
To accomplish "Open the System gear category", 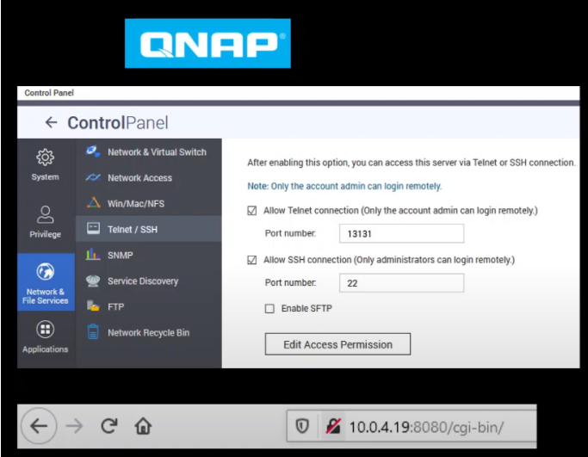I will click(x=45, y=165).
